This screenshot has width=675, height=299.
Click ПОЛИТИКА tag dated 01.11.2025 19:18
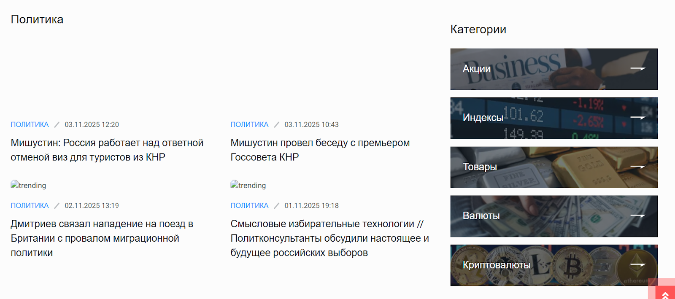coord(249,205)
